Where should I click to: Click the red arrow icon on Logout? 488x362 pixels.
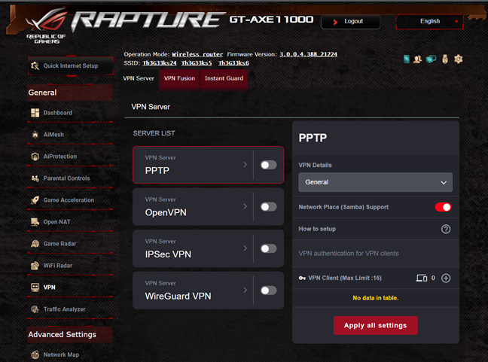pyautogui.click(x=335, y=22)
